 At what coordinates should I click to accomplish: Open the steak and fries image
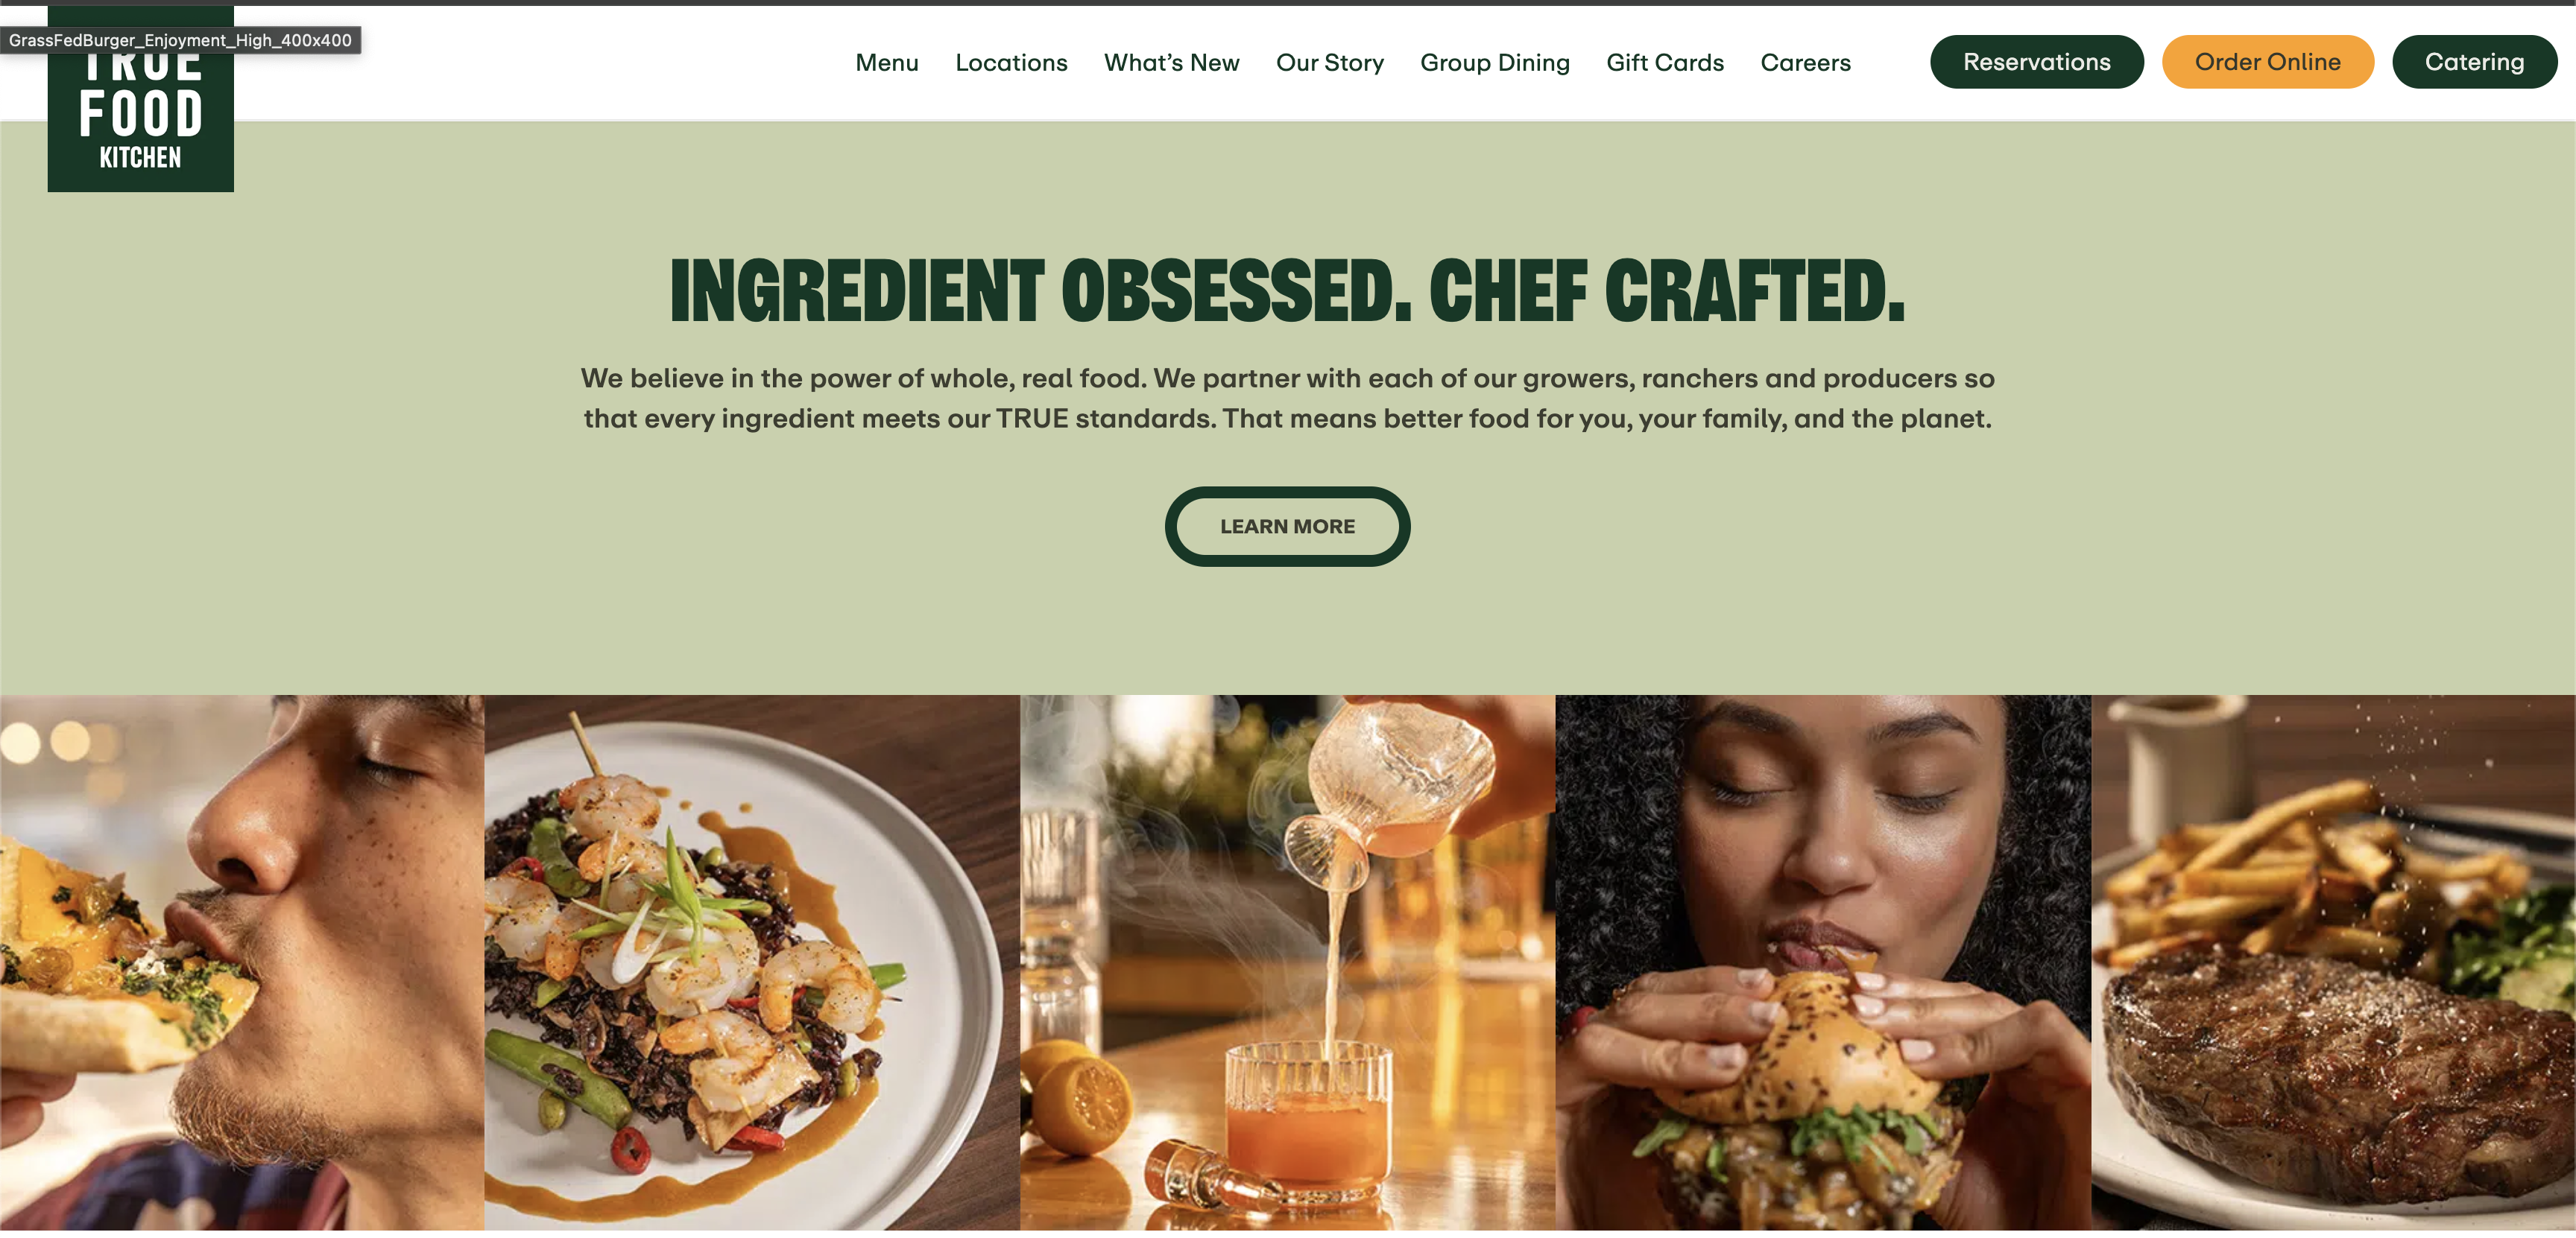[x=2333, y=962]
